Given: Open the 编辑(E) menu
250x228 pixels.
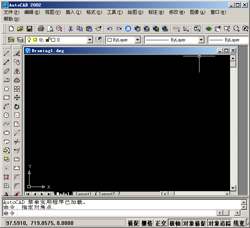Looking at the screenshot, I should pyautogui.click(x=32, y=12).
